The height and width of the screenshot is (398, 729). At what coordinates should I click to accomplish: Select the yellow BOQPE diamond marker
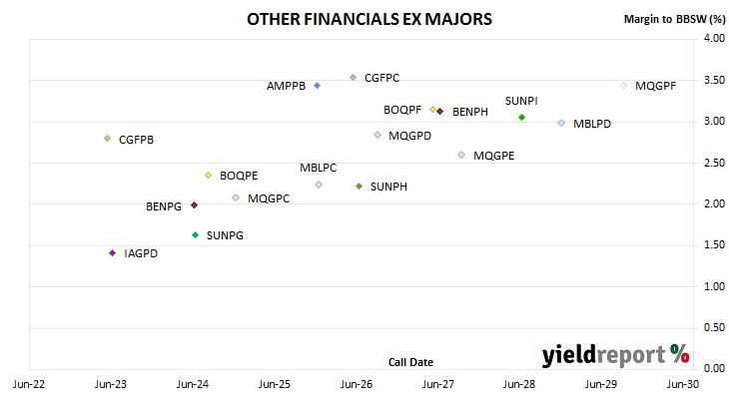click(x=209, y=176)
